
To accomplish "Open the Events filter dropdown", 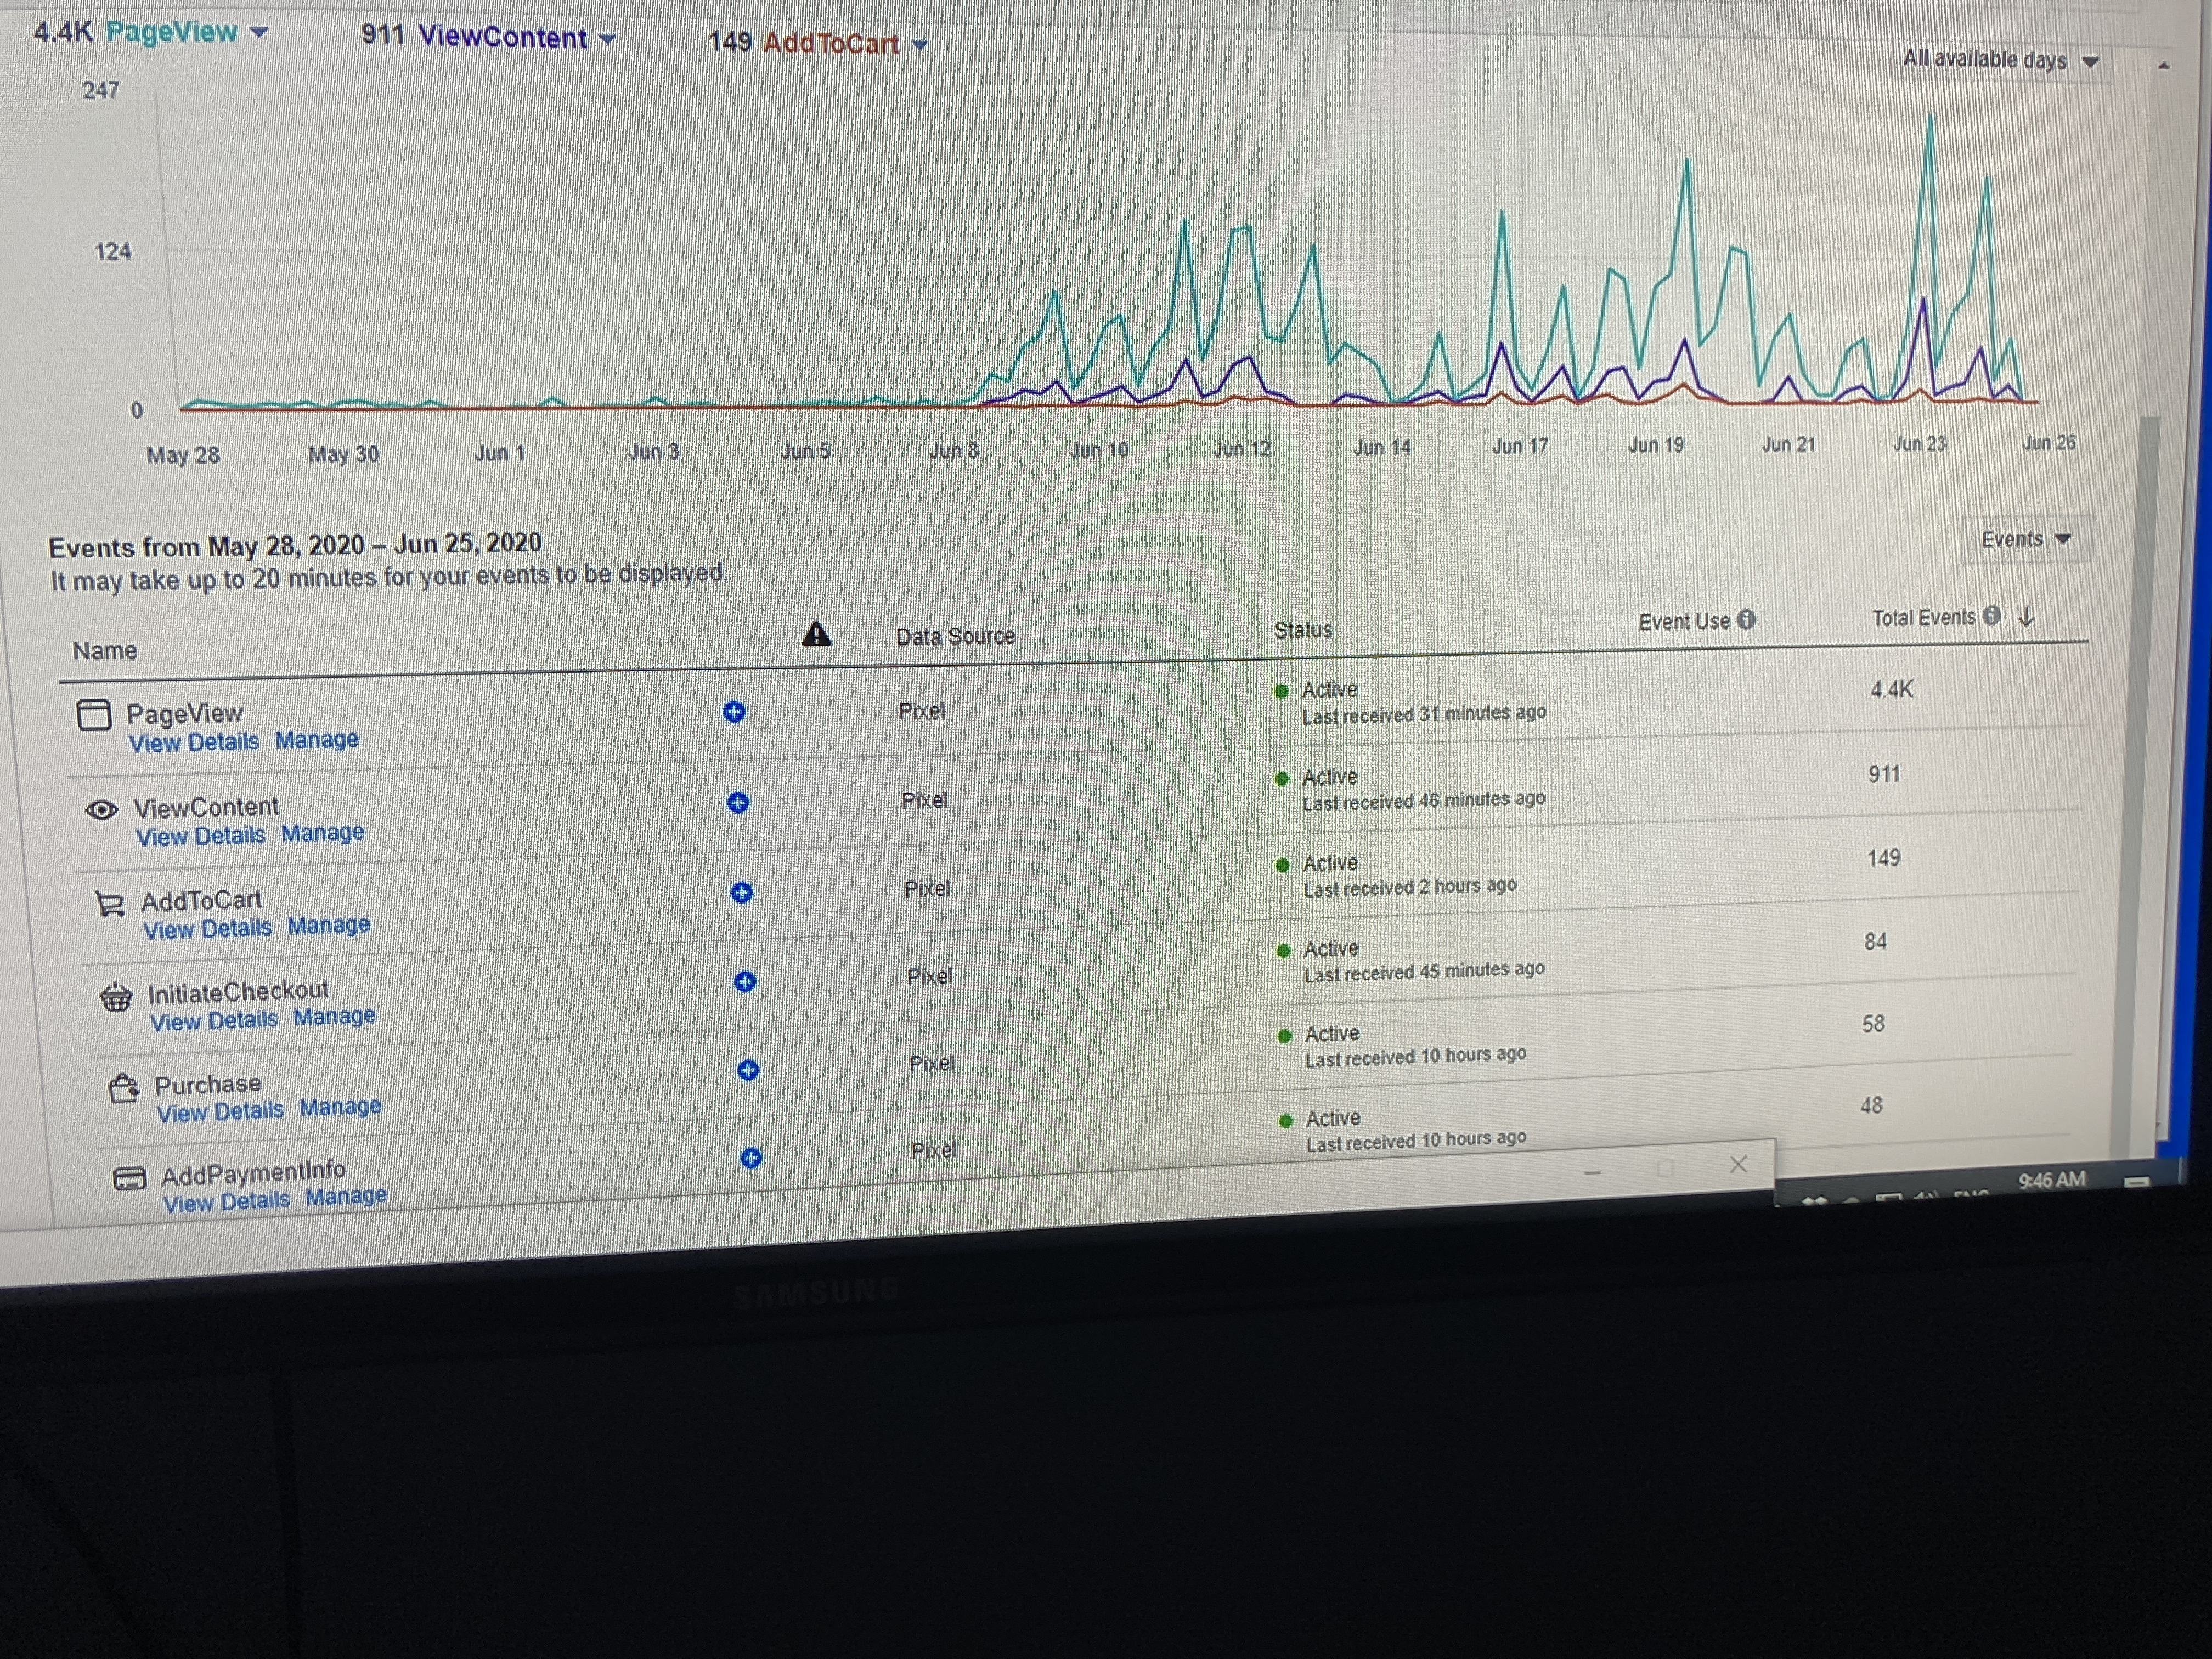I will click(x=2025, y=539).
